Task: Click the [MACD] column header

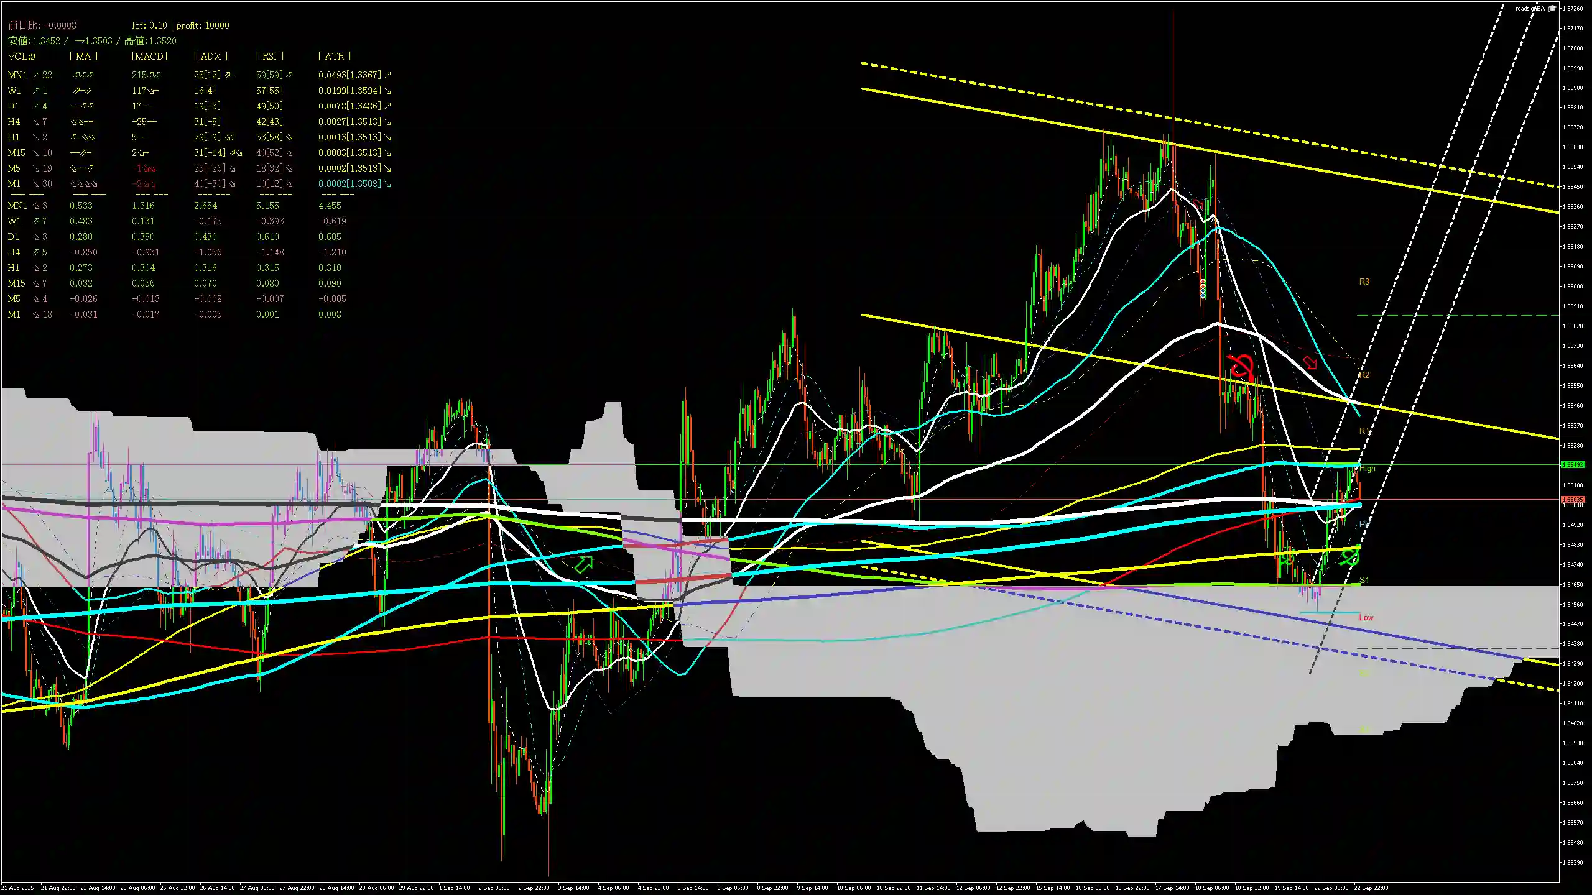Action: [149, 56]
